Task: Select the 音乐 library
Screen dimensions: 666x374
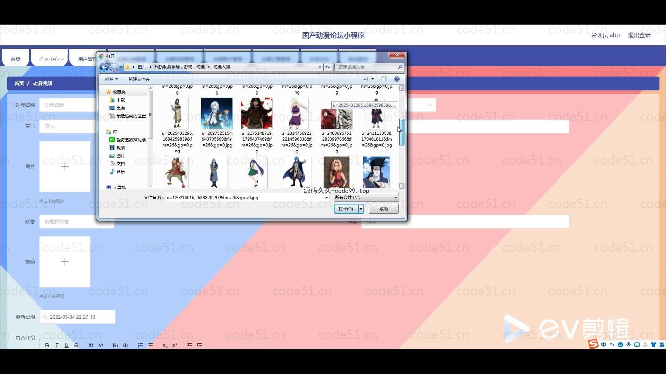Action: coord(120,171)
